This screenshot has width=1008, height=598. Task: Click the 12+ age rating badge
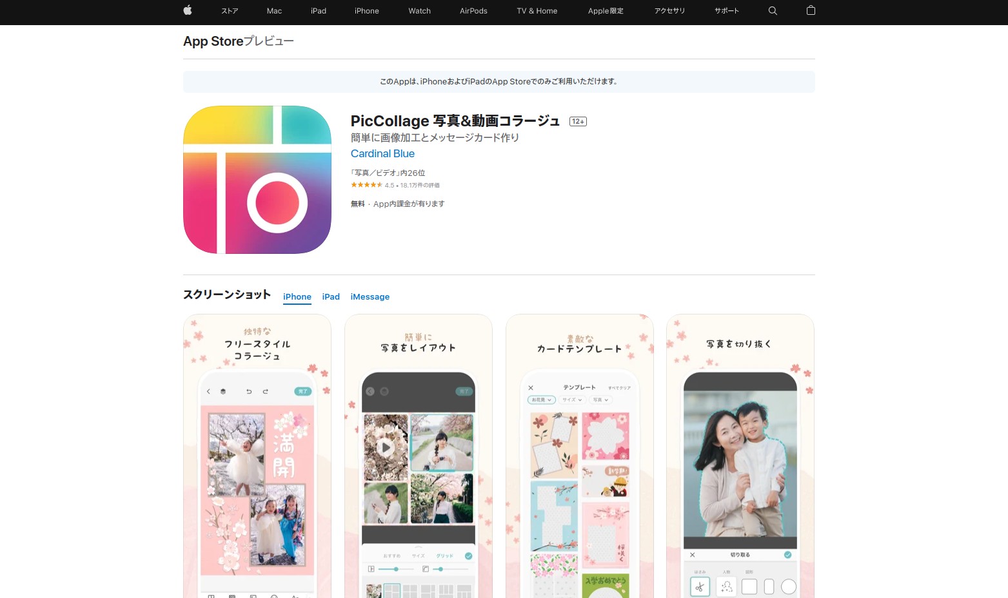click(578, 122)
